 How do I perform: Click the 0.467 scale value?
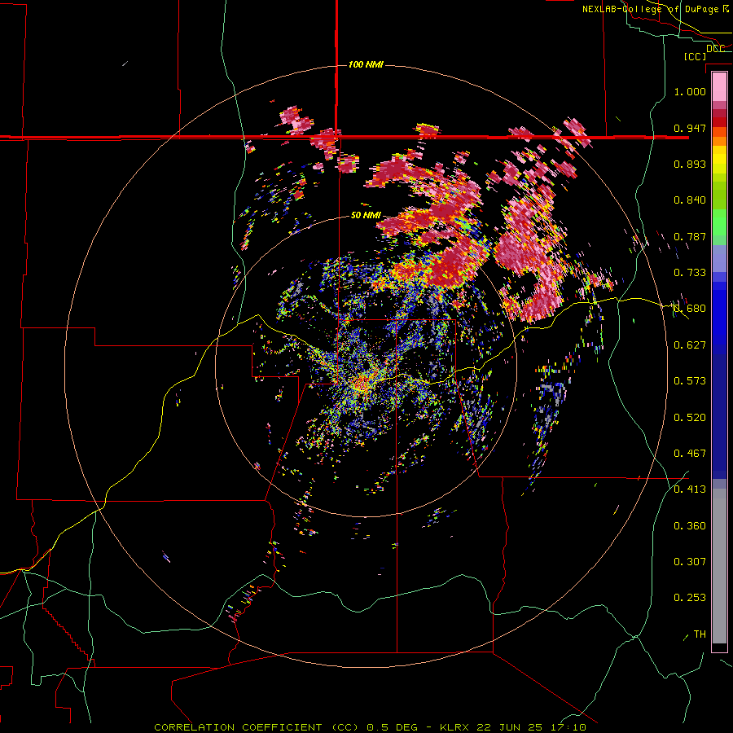(x=690, y=454)
